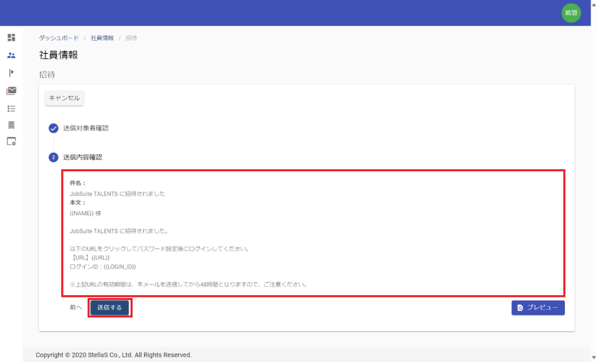597x362 pixels.
Task: Go to ダッシュボード breadcrumb link
Action: pos(59,38)
